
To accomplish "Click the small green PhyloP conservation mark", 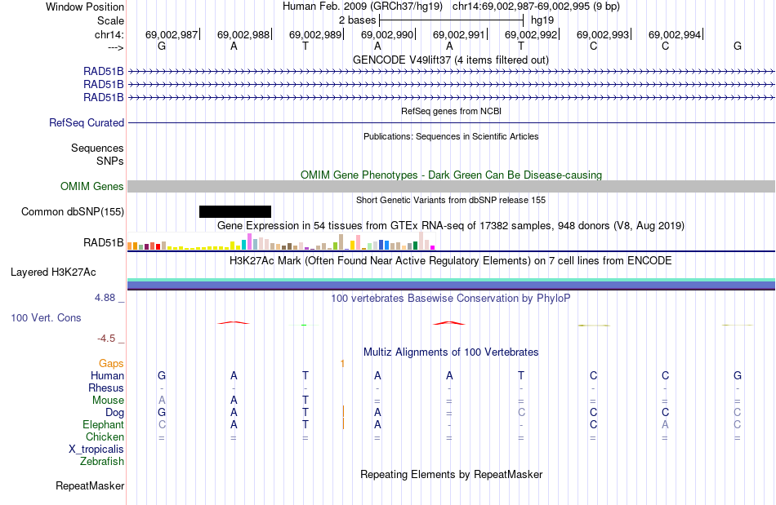I will tap(304, 325).
